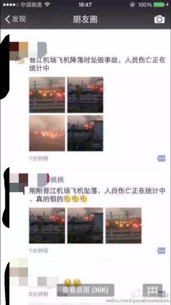Go back to 发现 with the back arrow
Image resolution: width=171 pixels, height=305 pixels.
7,19
